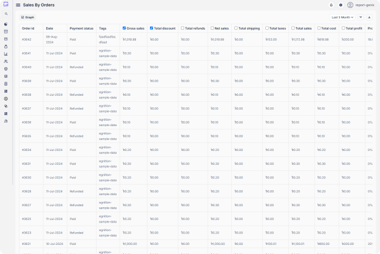Open the sidebar search icon
The height and width of the screenshot is (254, 380).
pyautogui.click(x=6, y=14)
